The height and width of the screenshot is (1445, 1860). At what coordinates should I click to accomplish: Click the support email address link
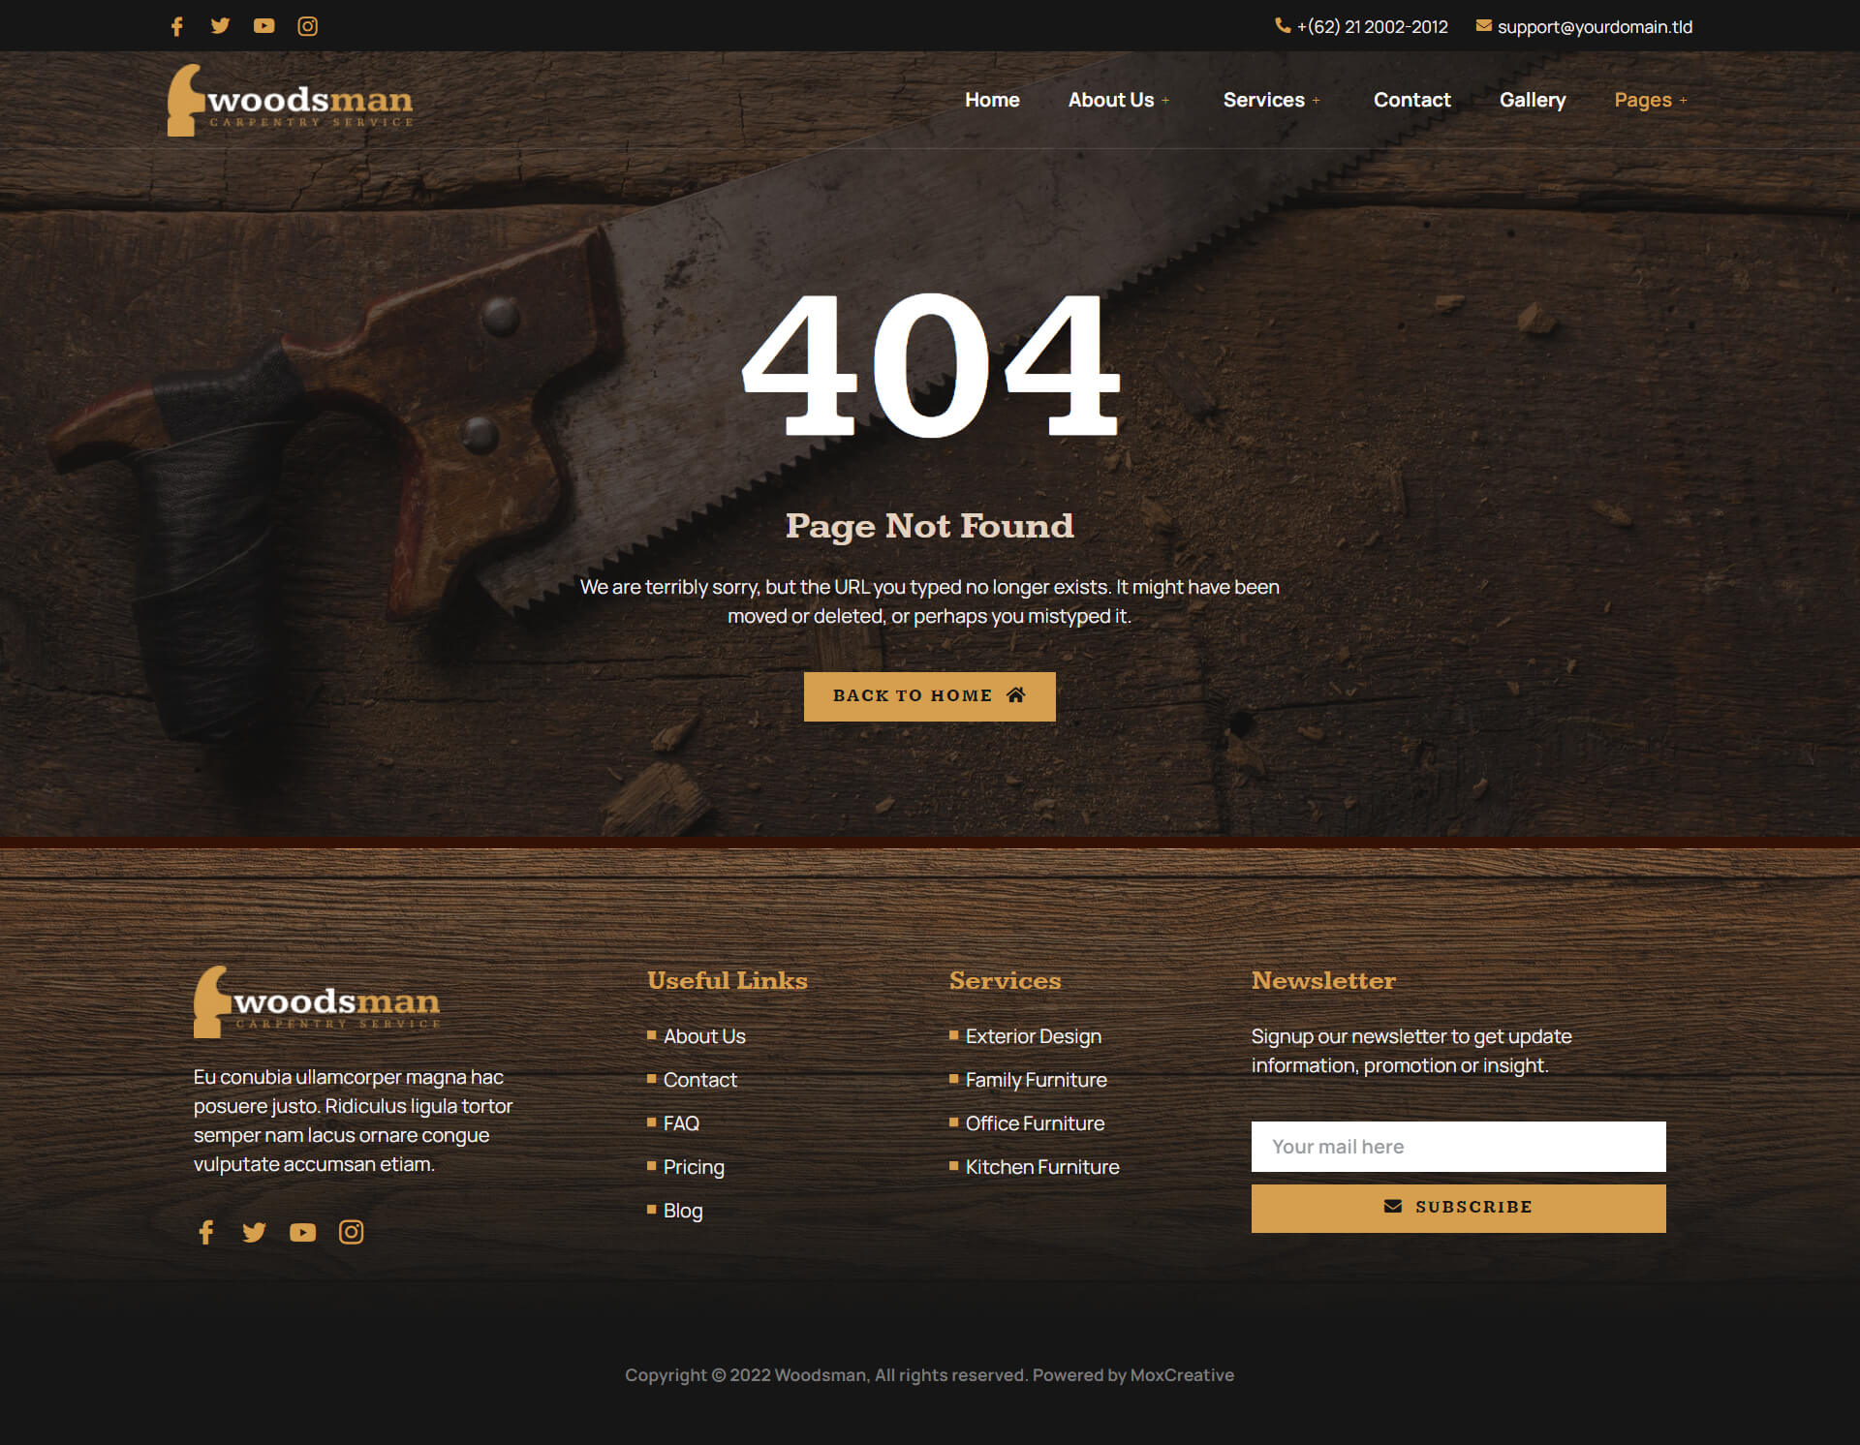click(1594, 27)
